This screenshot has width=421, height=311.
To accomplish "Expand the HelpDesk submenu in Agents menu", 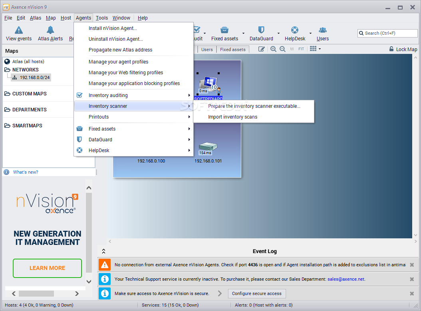I will tap(189, 150).
